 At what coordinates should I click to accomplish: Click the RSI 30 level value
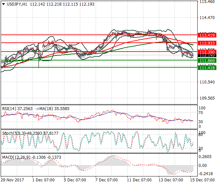click(x=200, y=122)
